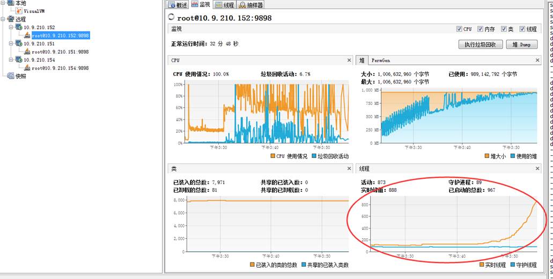
Task: Click the CPU 使用情况 100.0% value
Action: [x=220, y=74]
